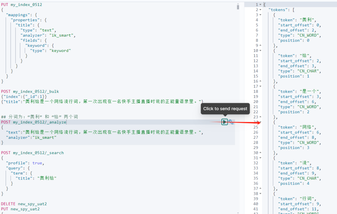Fold the block closing at line 30
Image resolution: width=337 pixels, height=214 pixels.
pyautogui.click(x=260, y=153)
